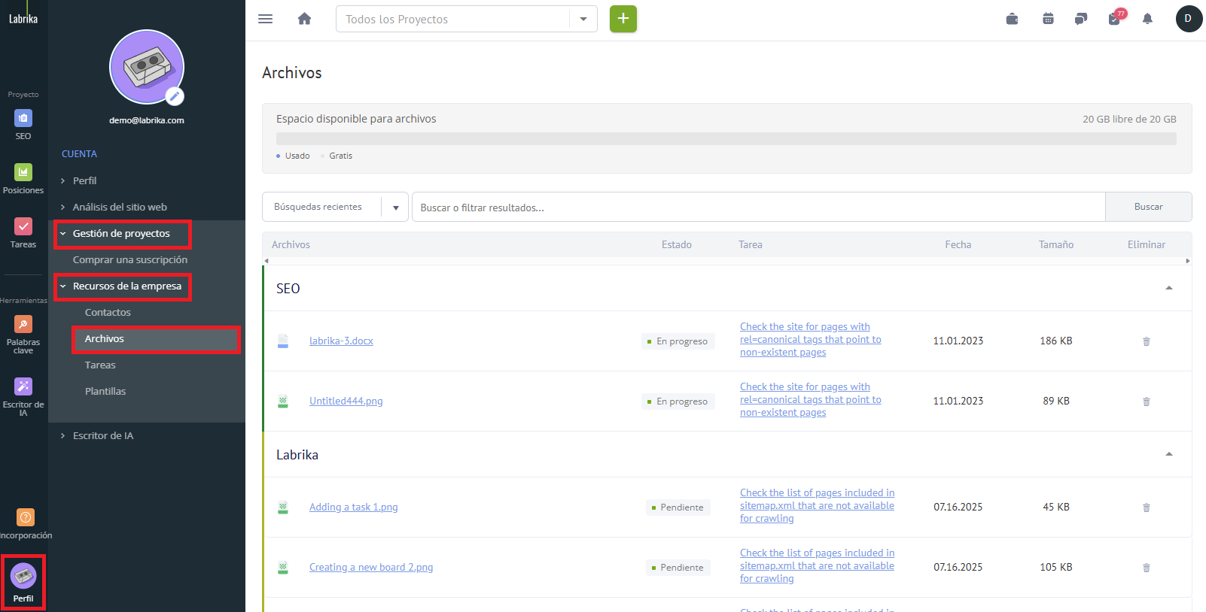
Task: Select Plantillas in the submenu
Action: click(x=105, y=391)
